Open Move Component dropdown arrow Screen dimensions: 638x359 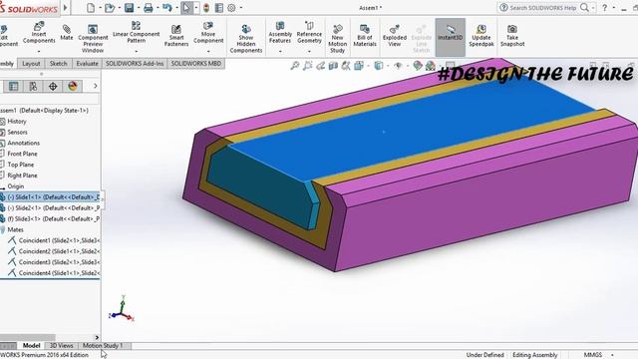[x=208, y=51]
